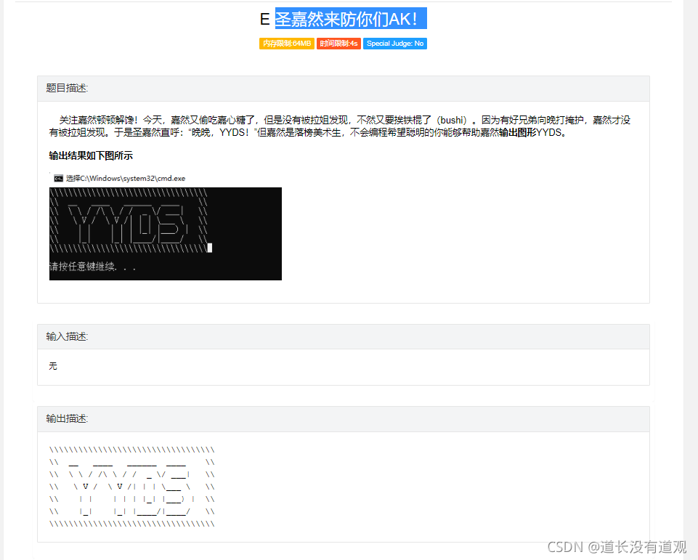This screenshot has width=698, height=560.
Task: Open the black console YYDS screenshot image
Action: tap(166, 234)
